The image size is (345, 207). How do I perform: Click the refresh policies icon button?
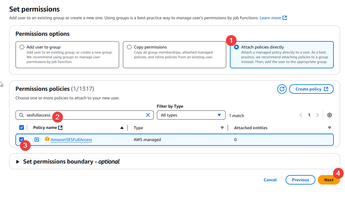[282, 89]
